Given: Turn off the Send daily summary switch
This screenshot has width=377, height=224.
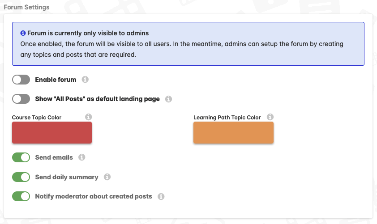Looking at the screenshot, I should point(21,177).
